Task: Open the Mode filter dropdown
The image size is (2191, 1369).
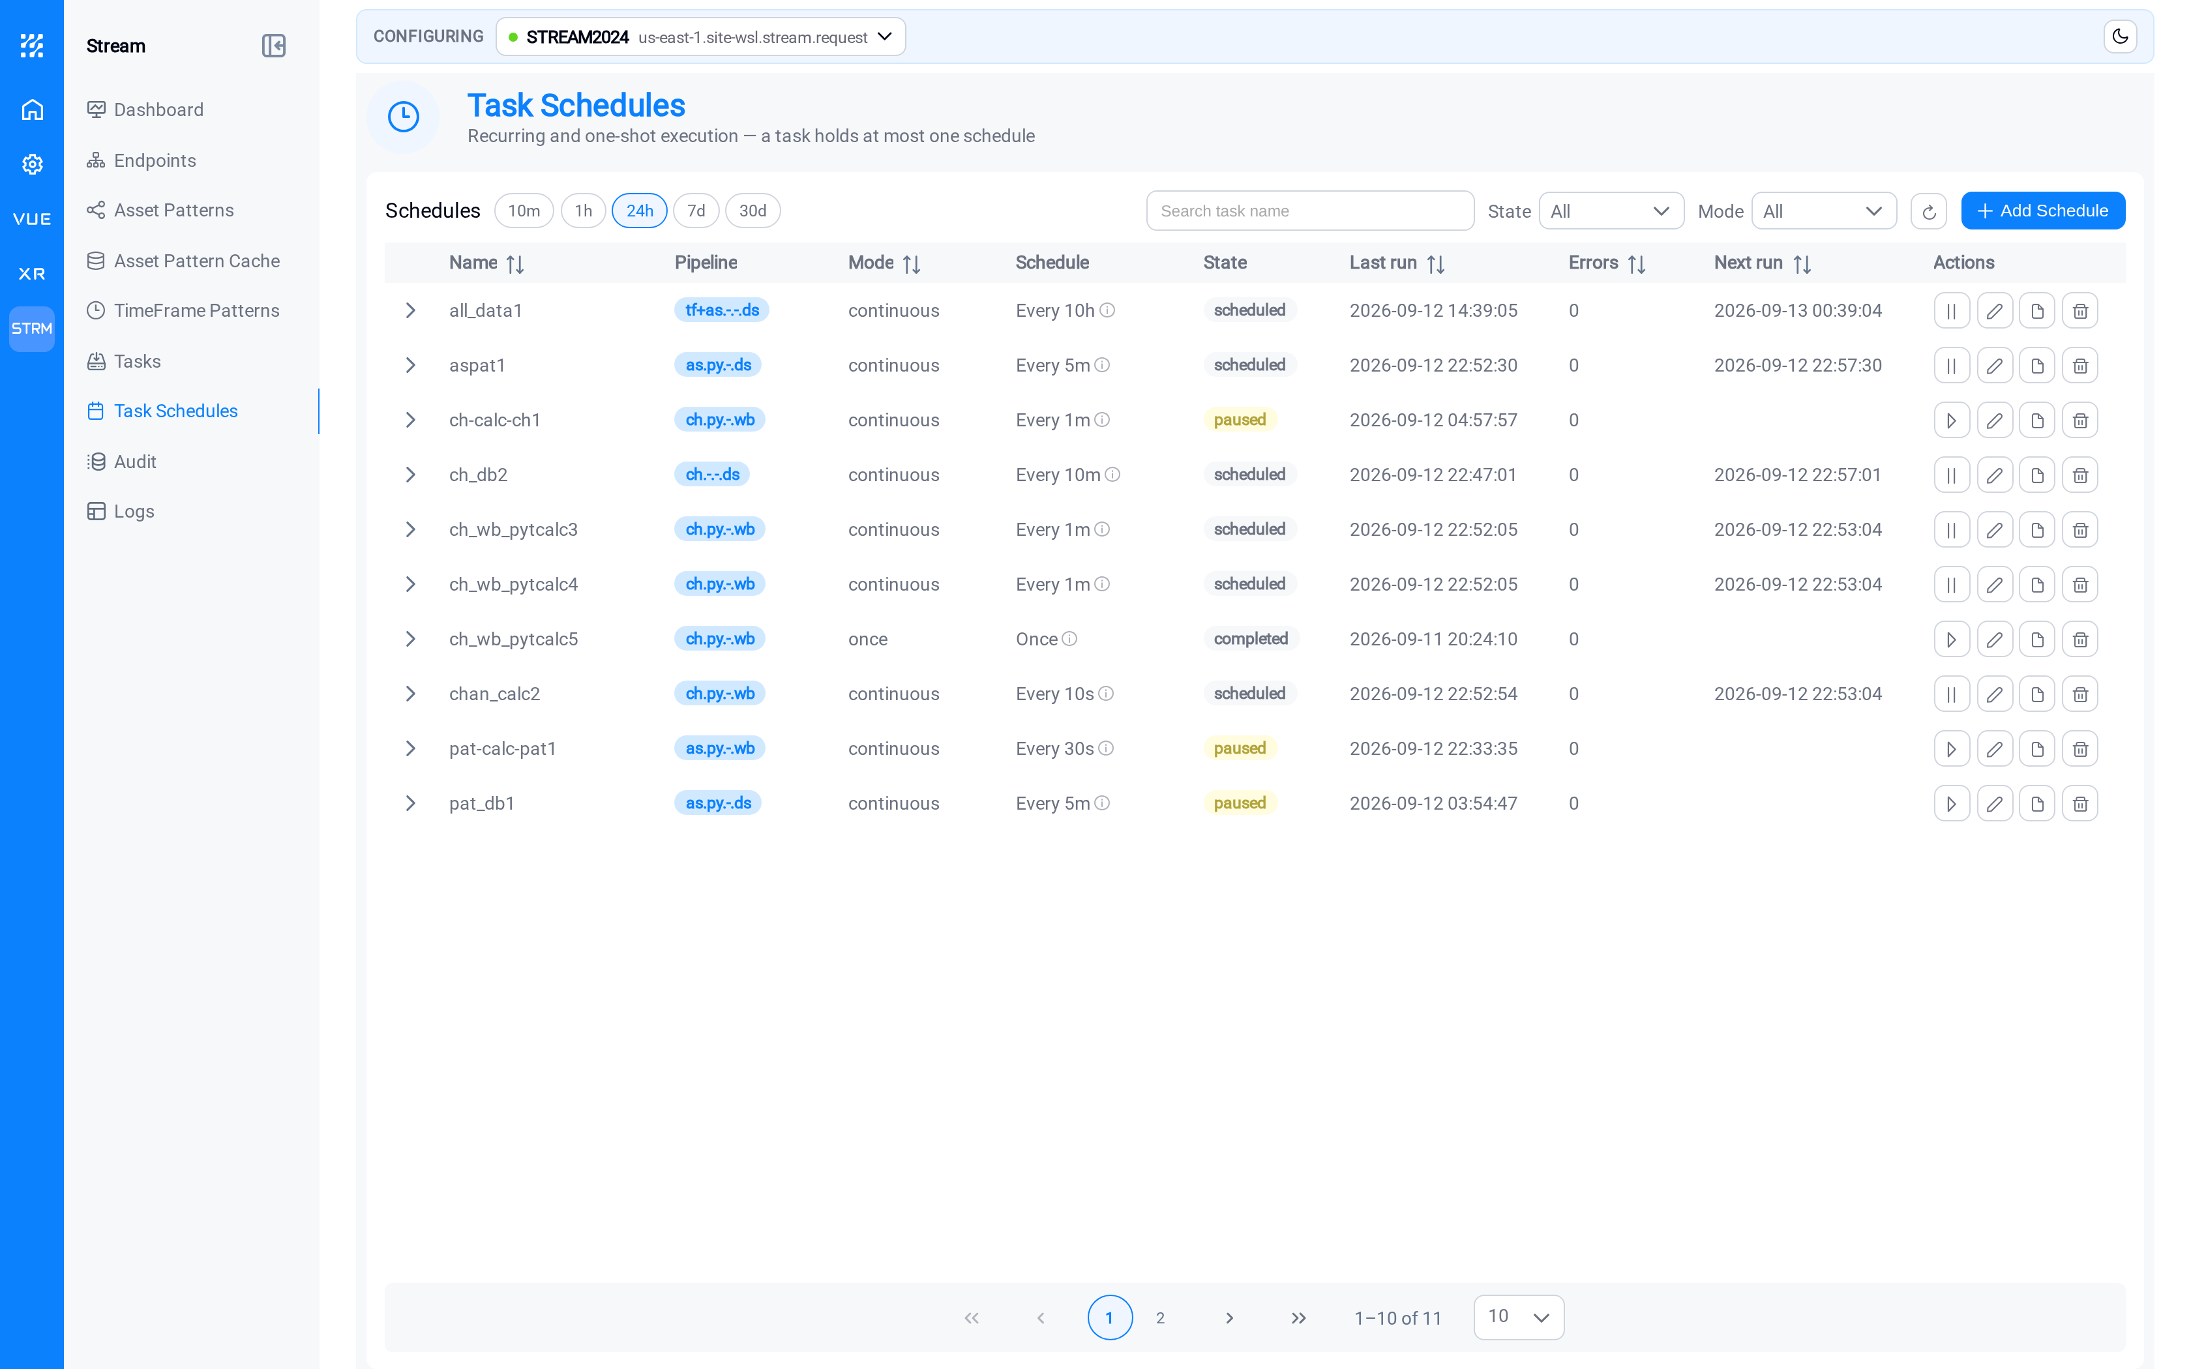Action: [1823, 211]
